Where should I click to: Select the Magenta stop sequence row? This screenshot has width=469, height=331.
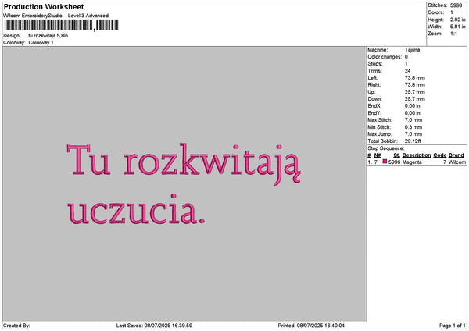(x=416, y=162)
